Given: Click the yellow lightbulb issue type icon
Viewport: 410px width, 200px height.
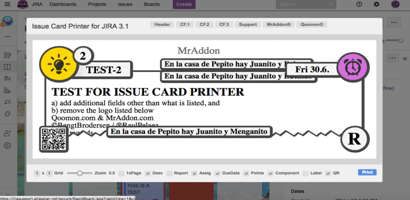Looking at the screenshot, I should [59, 64].
